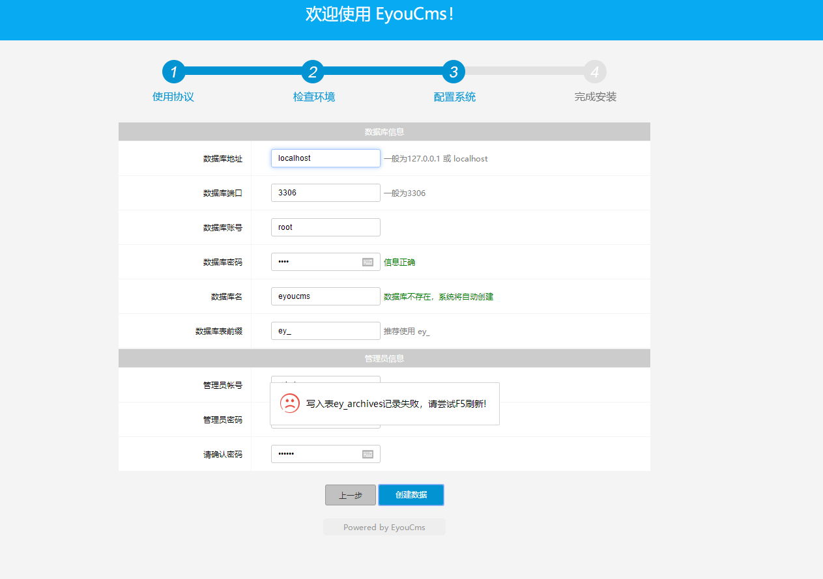This screenshot has height=579, width=823.
Task: Click the hint 推荐使用 ey_
Action: pos(407,332)
